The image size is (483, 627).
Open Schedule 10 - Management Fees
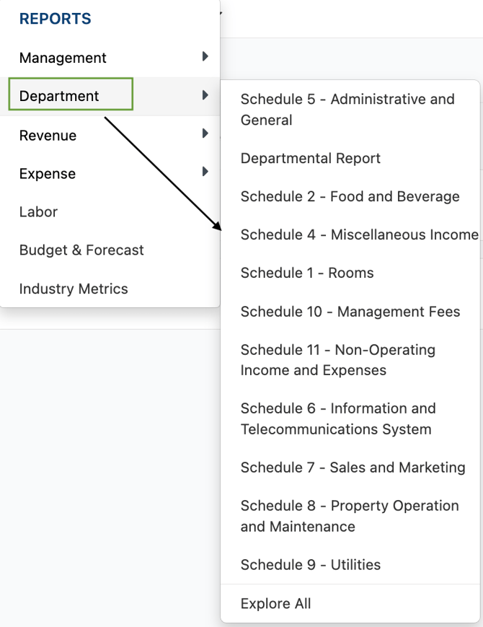(350, 312)
